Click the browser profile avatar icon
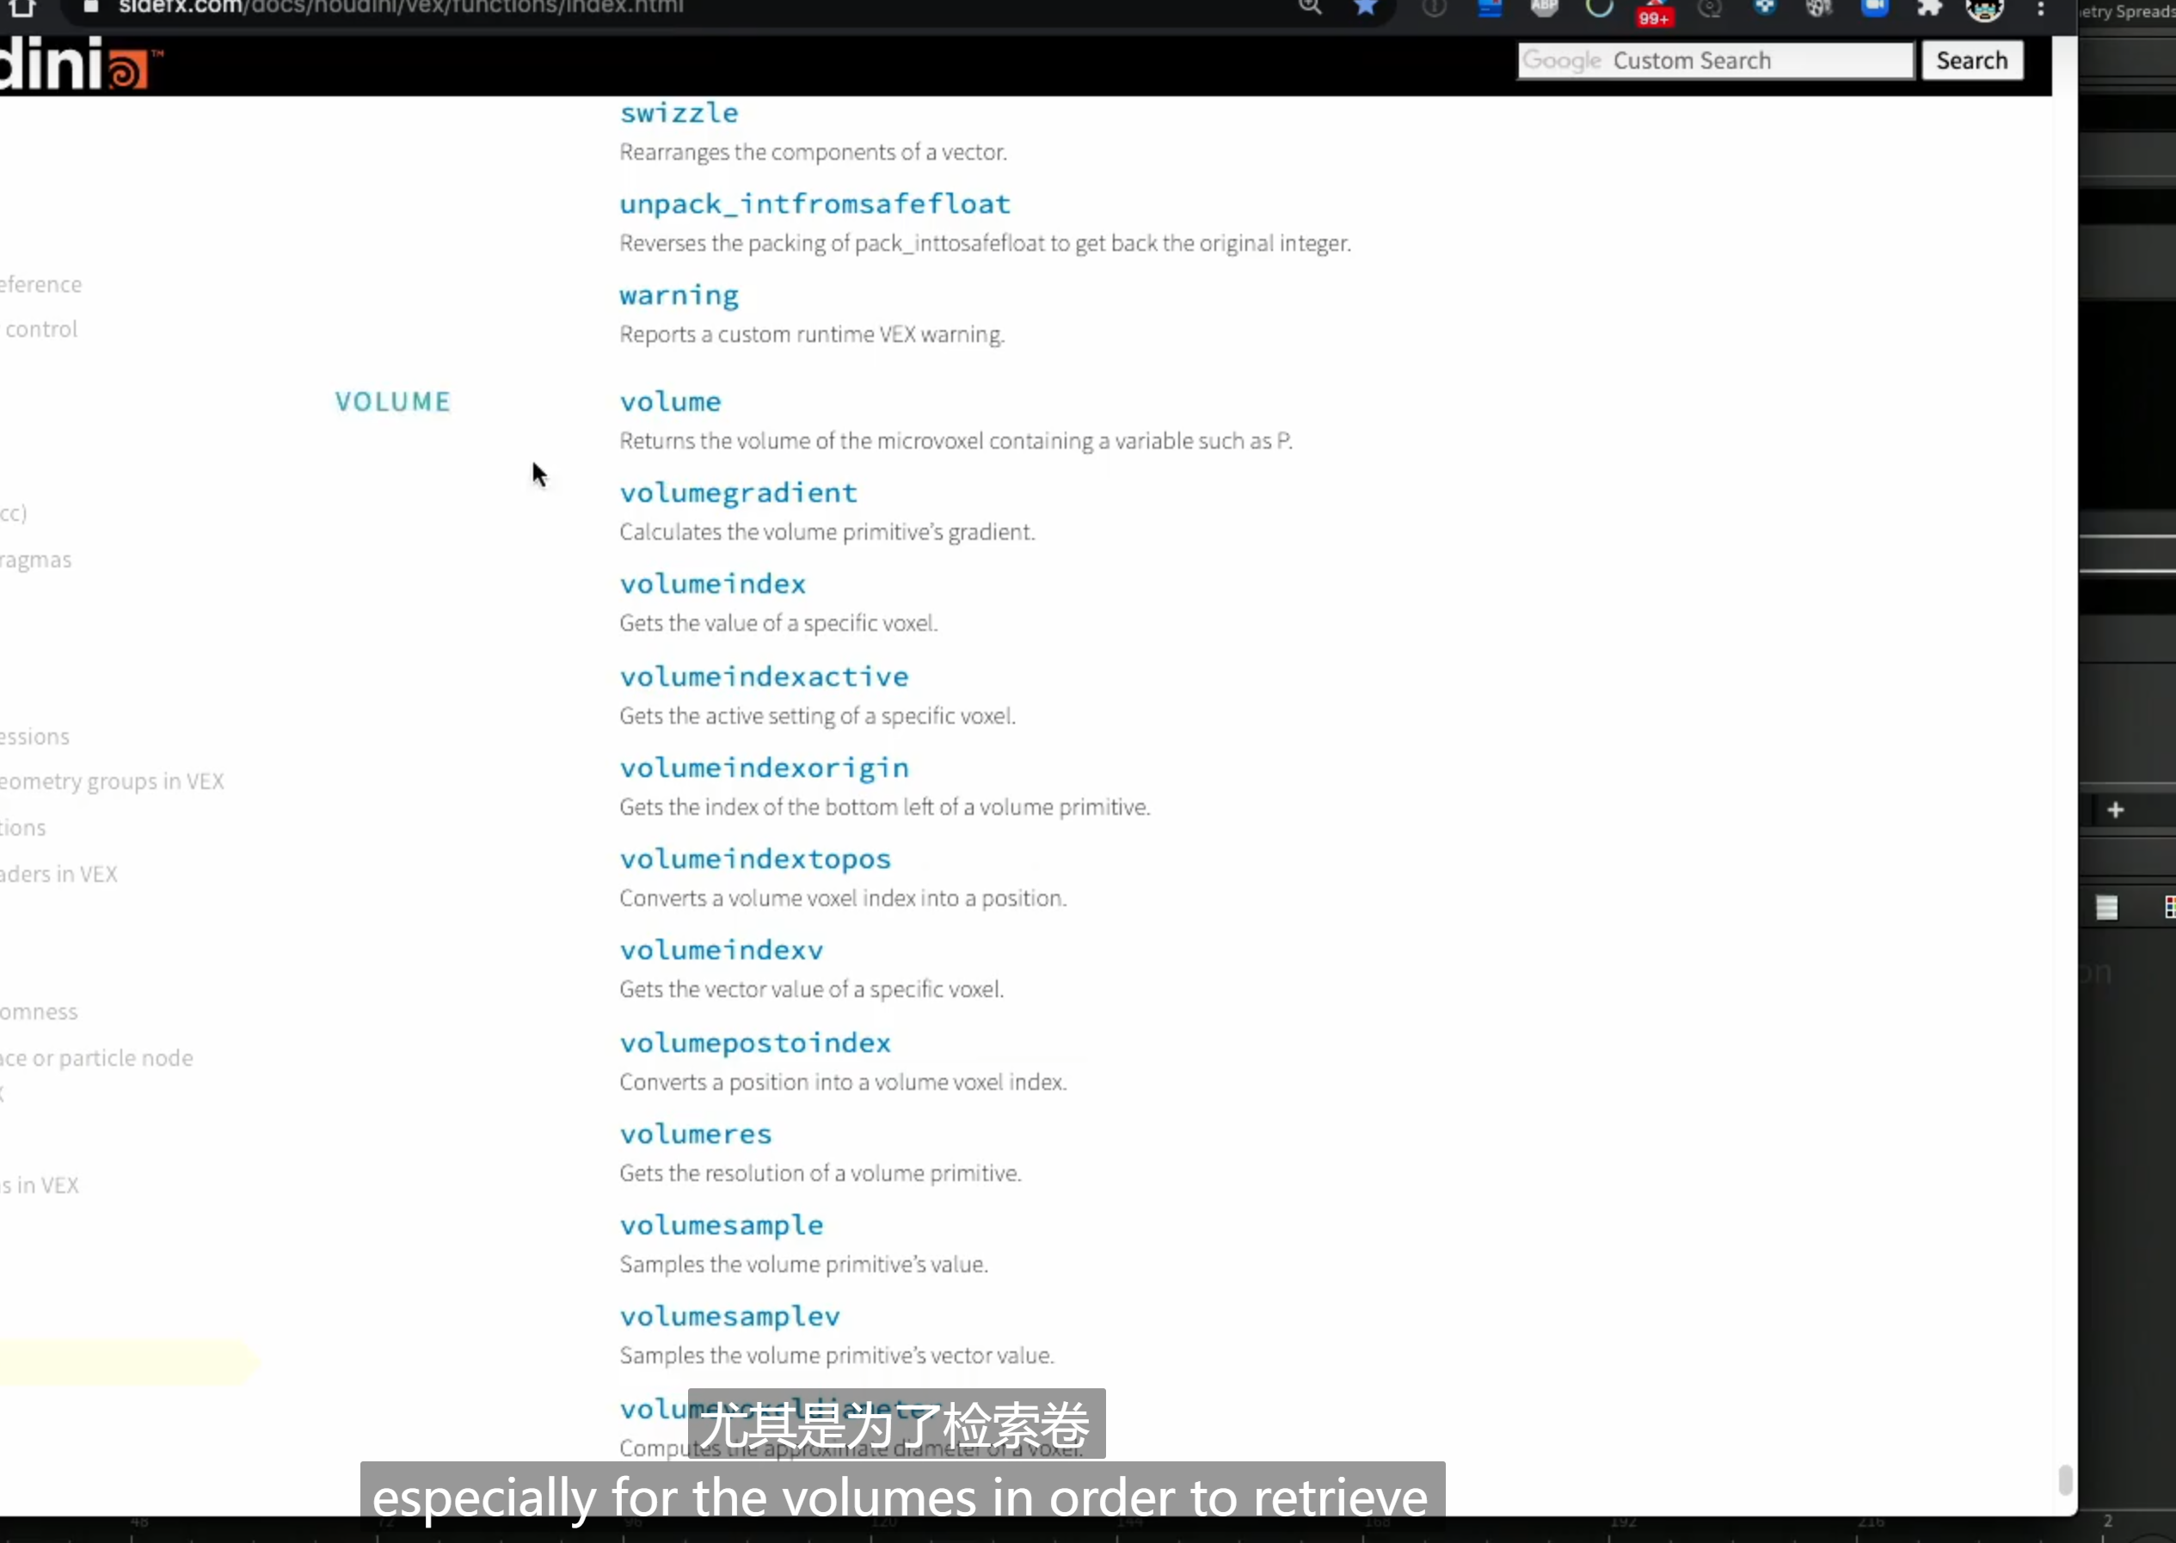This screenshot has width=2176, height=1543. point(1984,9)
